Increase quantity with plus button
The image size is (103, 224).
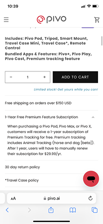coord(45,77)
